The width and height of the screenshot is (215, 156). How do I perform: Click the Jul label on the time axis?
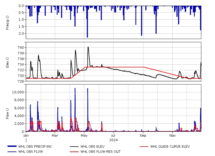pyautogui.click(x=113, y=136)
